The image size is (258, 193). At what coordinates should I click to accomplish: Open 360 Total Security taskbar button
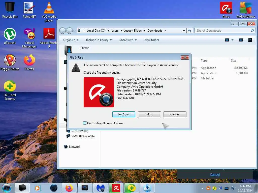pyautogui.click(x=132, y=188)
